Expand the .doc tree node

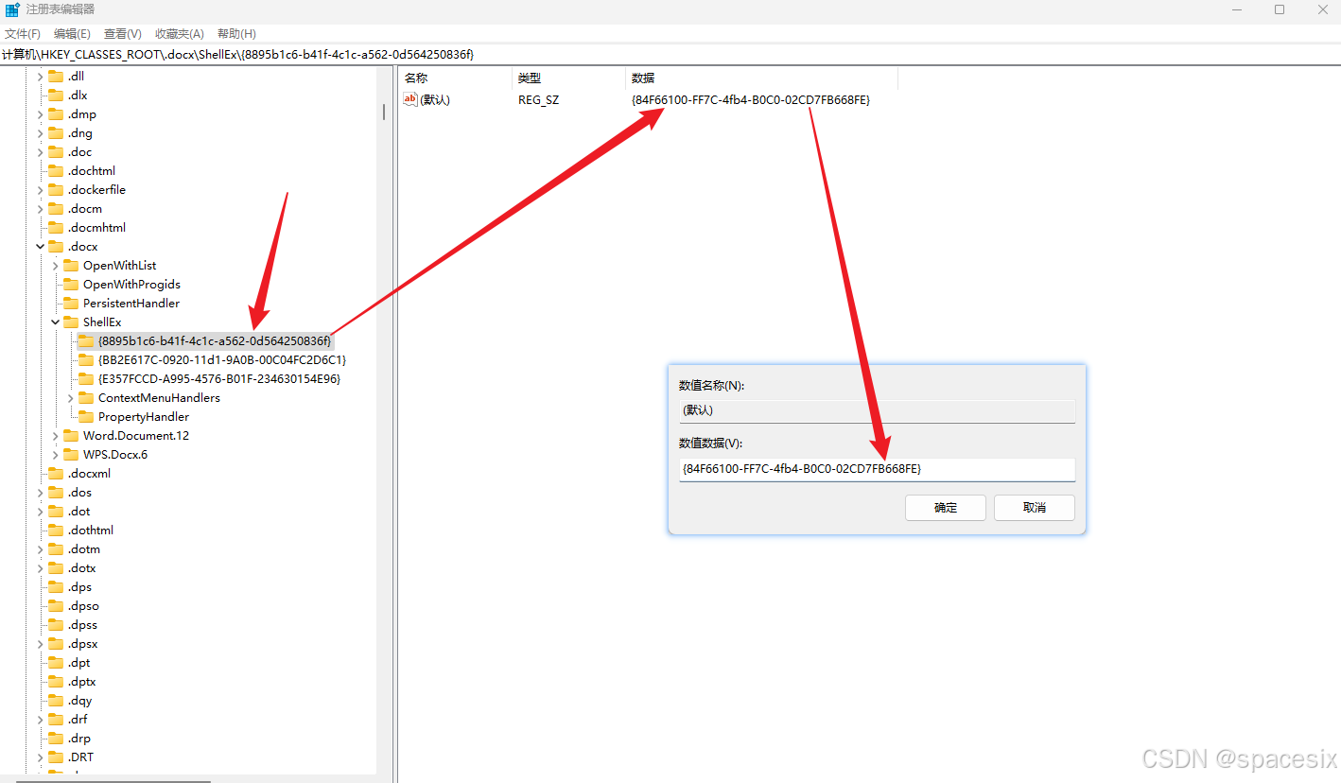tap(41, 152)
